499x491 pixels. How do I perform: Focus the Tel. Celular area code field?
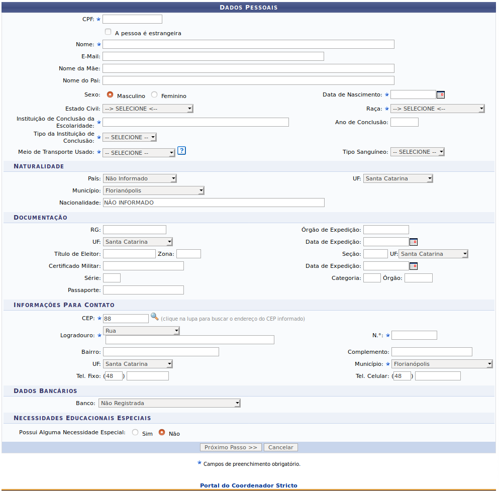(402, 376)
